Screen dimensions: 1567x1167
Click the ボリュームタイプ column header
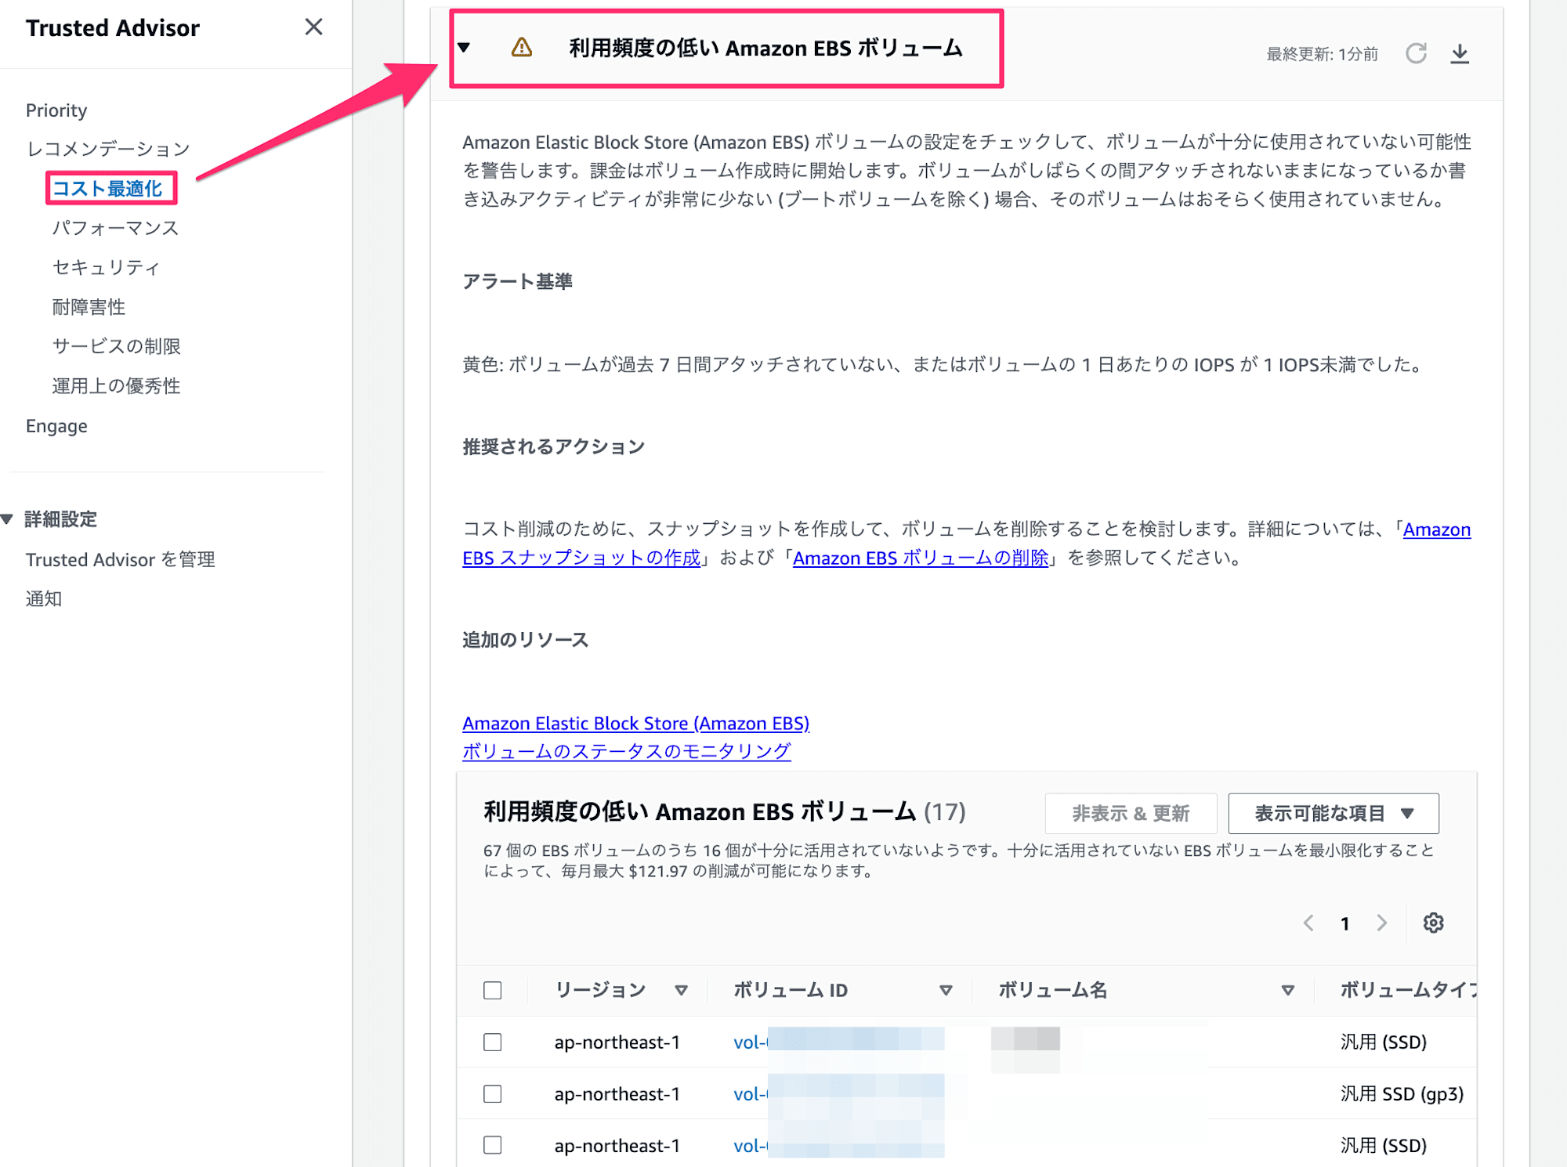click(1408, 990)
